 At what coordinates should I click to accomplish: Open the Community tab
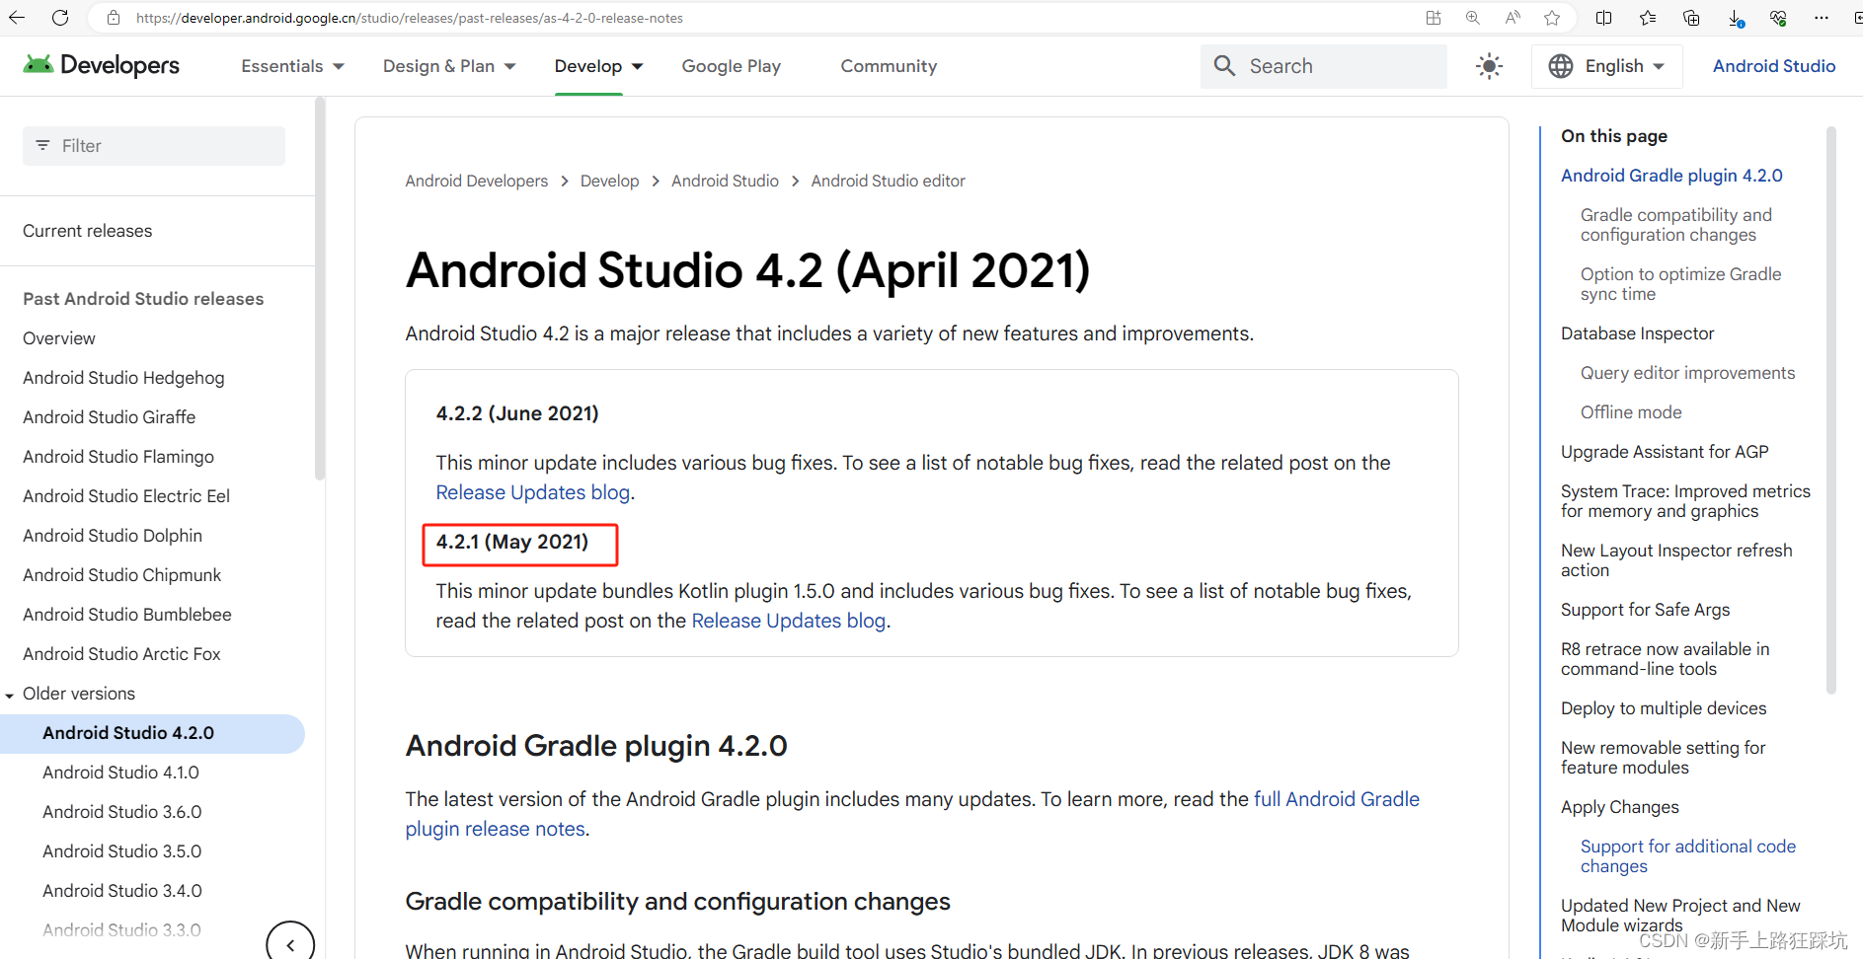(x=889, y=66)
